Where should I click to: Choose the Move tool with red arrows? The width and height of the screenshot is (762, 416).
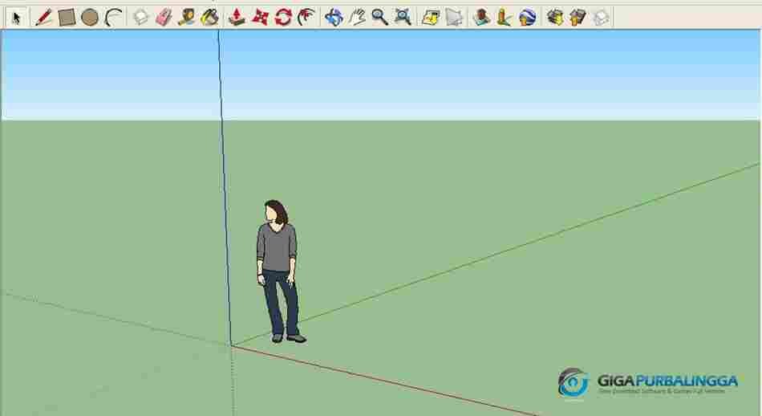(x=260, y=18)
